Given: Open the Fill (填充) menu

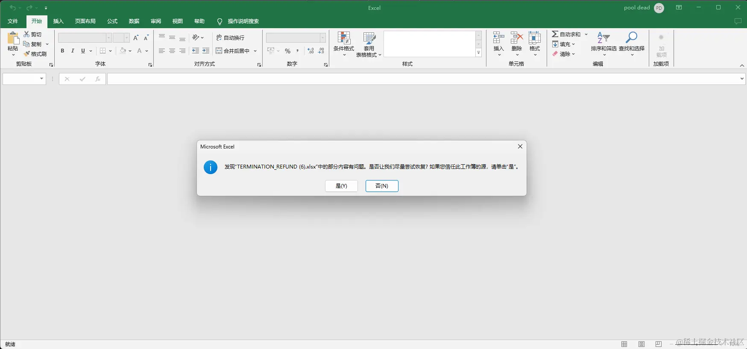Looking at the screenshot, I should coord(563,44).
